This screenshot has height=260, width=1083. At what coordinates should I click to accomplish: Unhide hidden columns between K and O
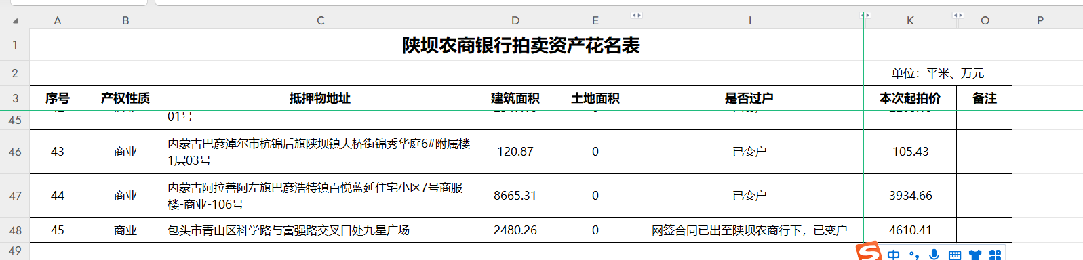click(958, 15)
